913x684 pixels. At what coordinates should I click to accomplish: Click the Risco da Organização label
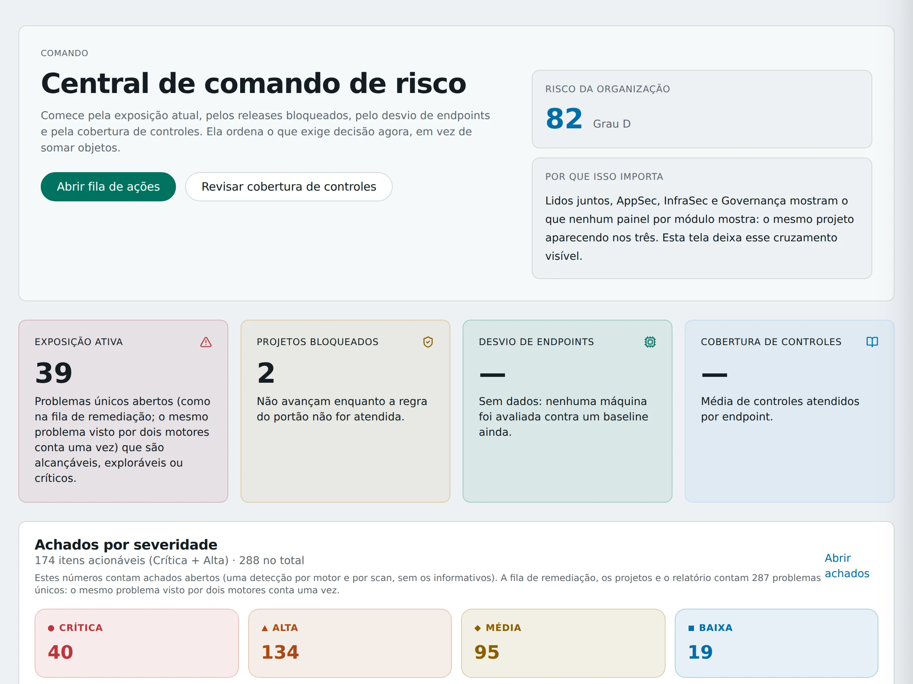tap(607, 89)
